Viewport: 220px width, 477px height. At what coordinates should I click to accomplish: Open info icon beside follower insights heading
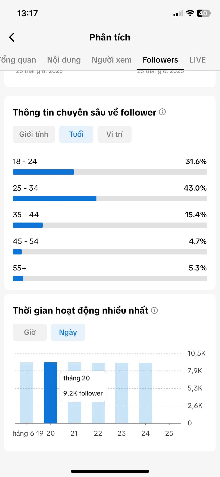click(162, 112)
